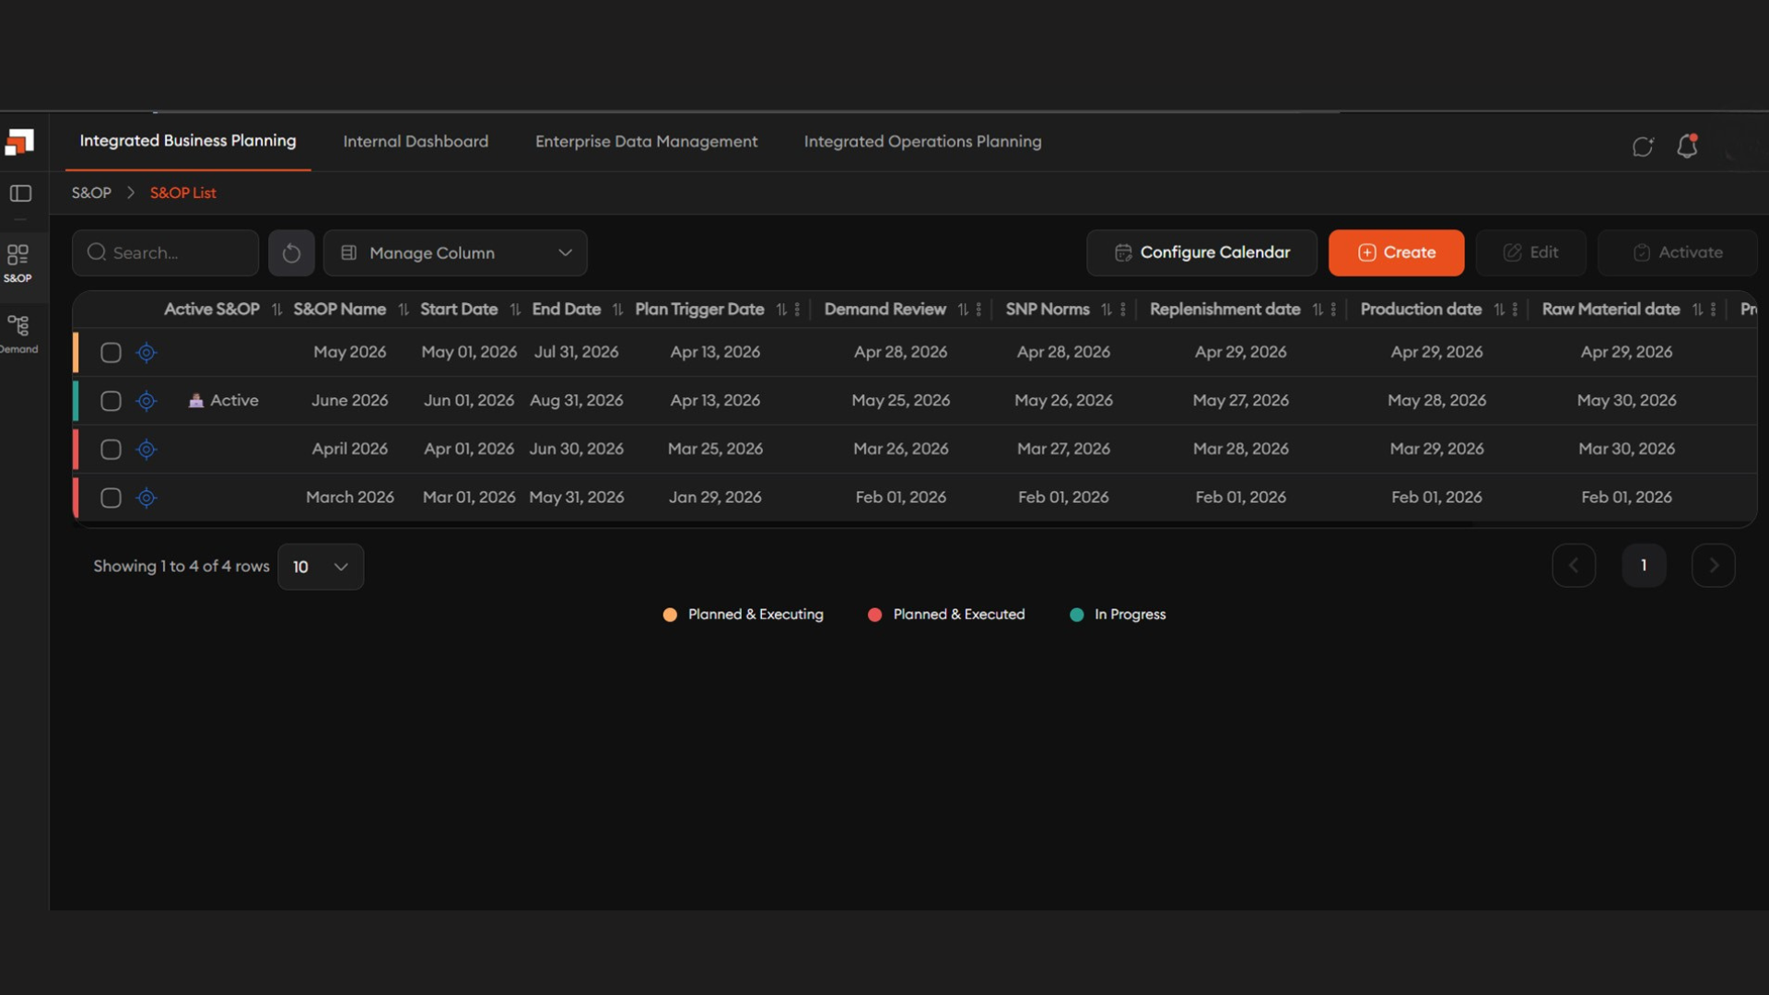
Task: Click the Create button
Action: [x=1396, y=253]
